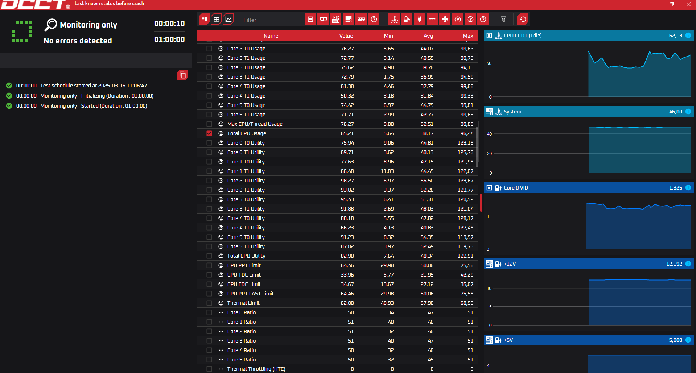Toggle the usage gauge sensor filter icon
The image size is (696, 373).
point(470,19)
